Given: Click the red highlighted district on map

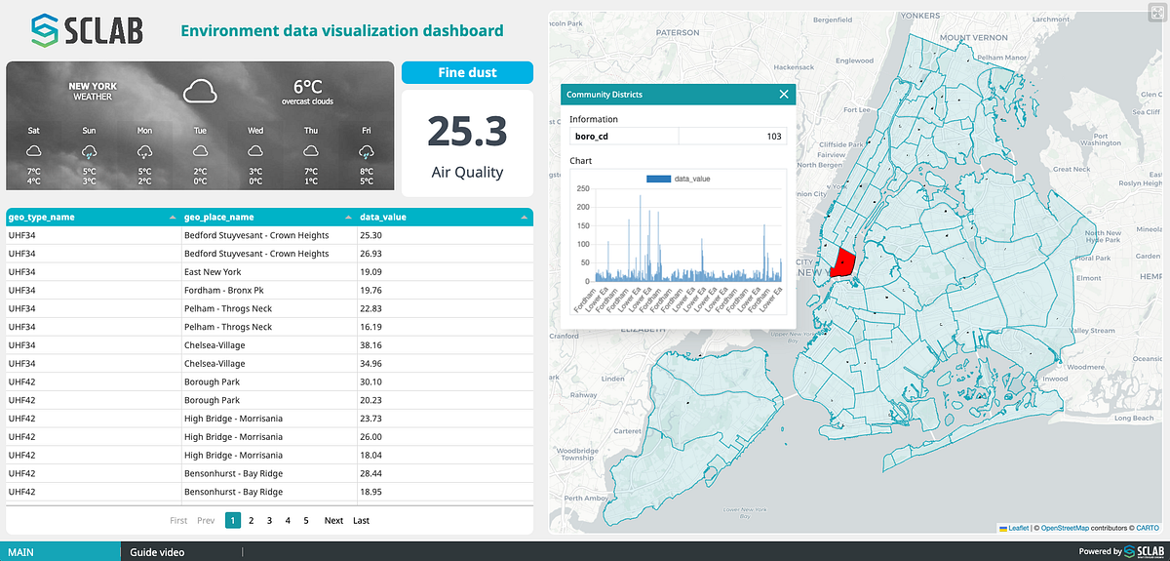Looking at the screenshot, I should tap(842, 263).
